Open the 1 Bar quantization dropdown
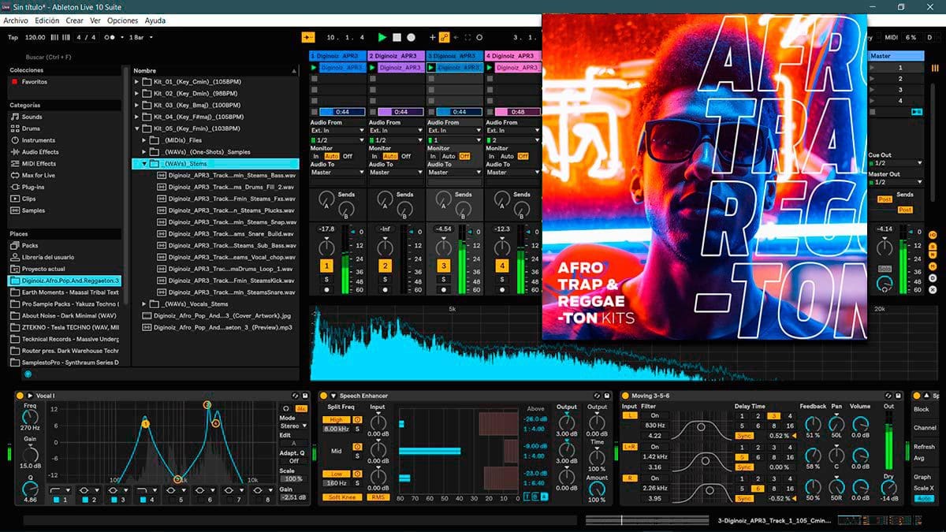 click(x=140, y=37)
